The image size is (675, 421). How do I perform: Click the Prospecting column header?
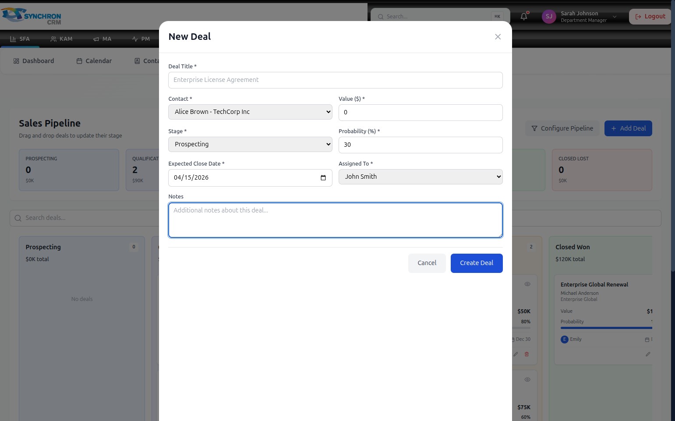[43, 247]
